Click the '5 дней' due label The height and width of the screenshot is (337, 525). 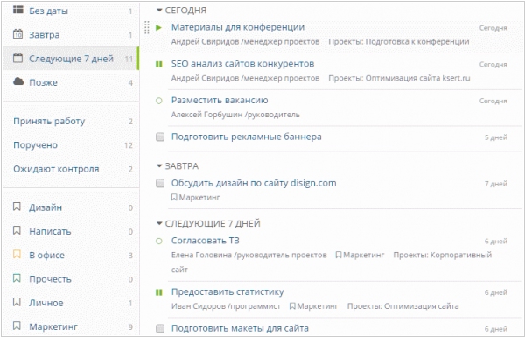(x=496, y=137)
